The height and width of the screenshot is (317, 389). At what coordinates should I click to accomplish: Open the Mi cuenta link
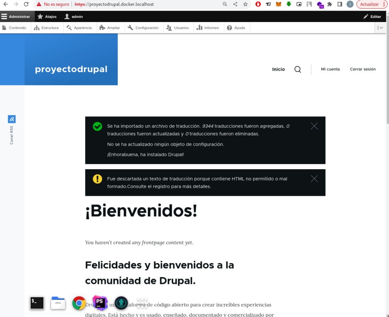[x=330, y=69]
